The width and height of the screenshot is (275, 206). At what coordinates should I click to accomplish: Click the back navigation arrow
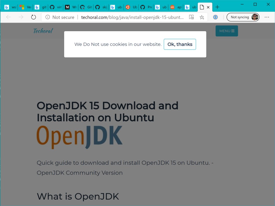pyautogui.click(x=8, y=17)
